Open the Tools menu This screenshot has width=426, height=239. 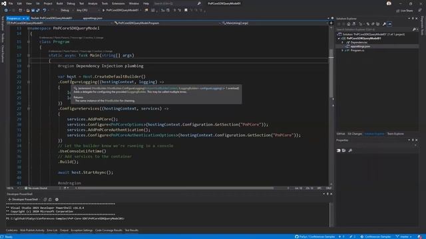(x=105, y=3)
